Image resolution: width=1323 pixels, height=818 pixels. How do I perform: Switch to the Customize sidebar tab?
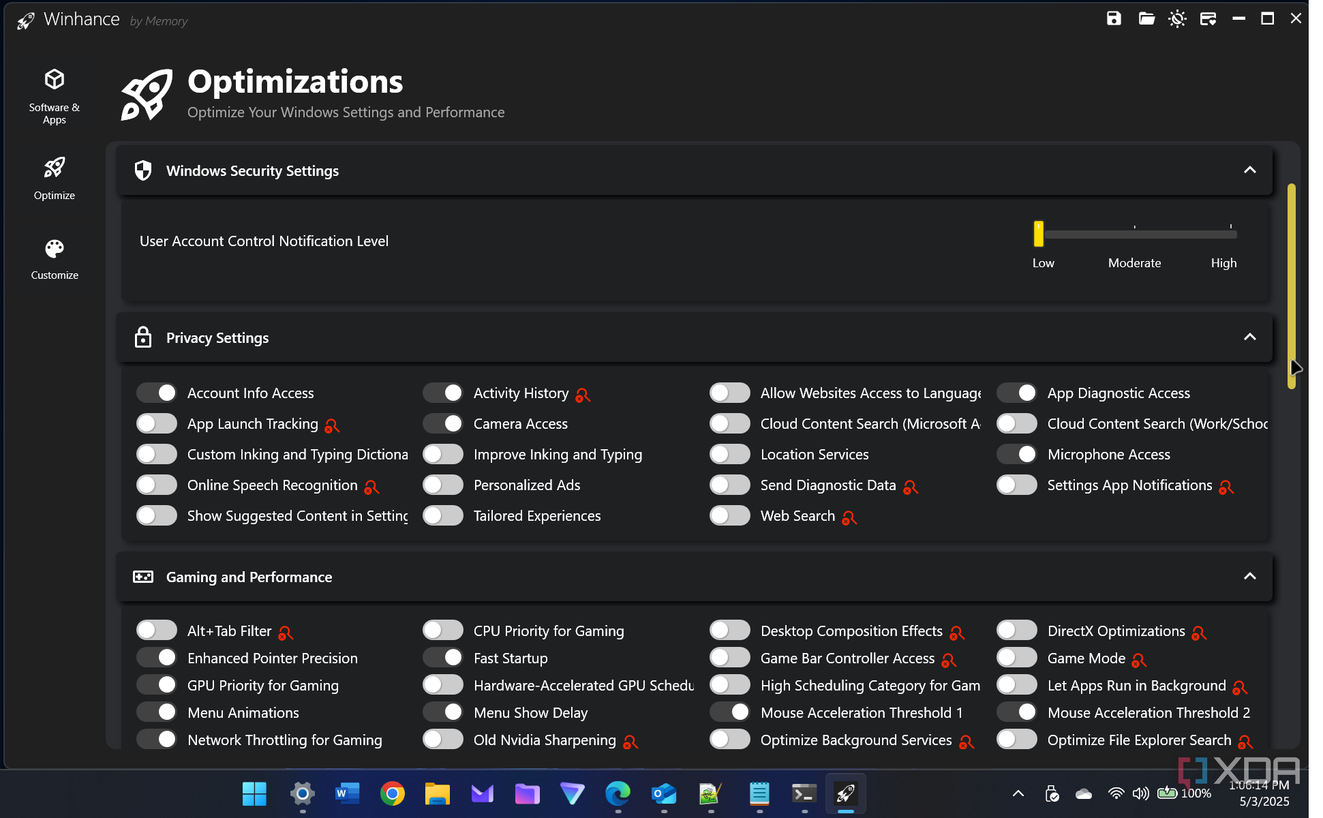point(55,259)
